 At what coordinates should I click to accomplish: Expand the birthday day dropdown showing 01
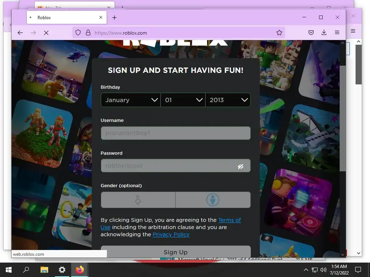pos(183,100)
